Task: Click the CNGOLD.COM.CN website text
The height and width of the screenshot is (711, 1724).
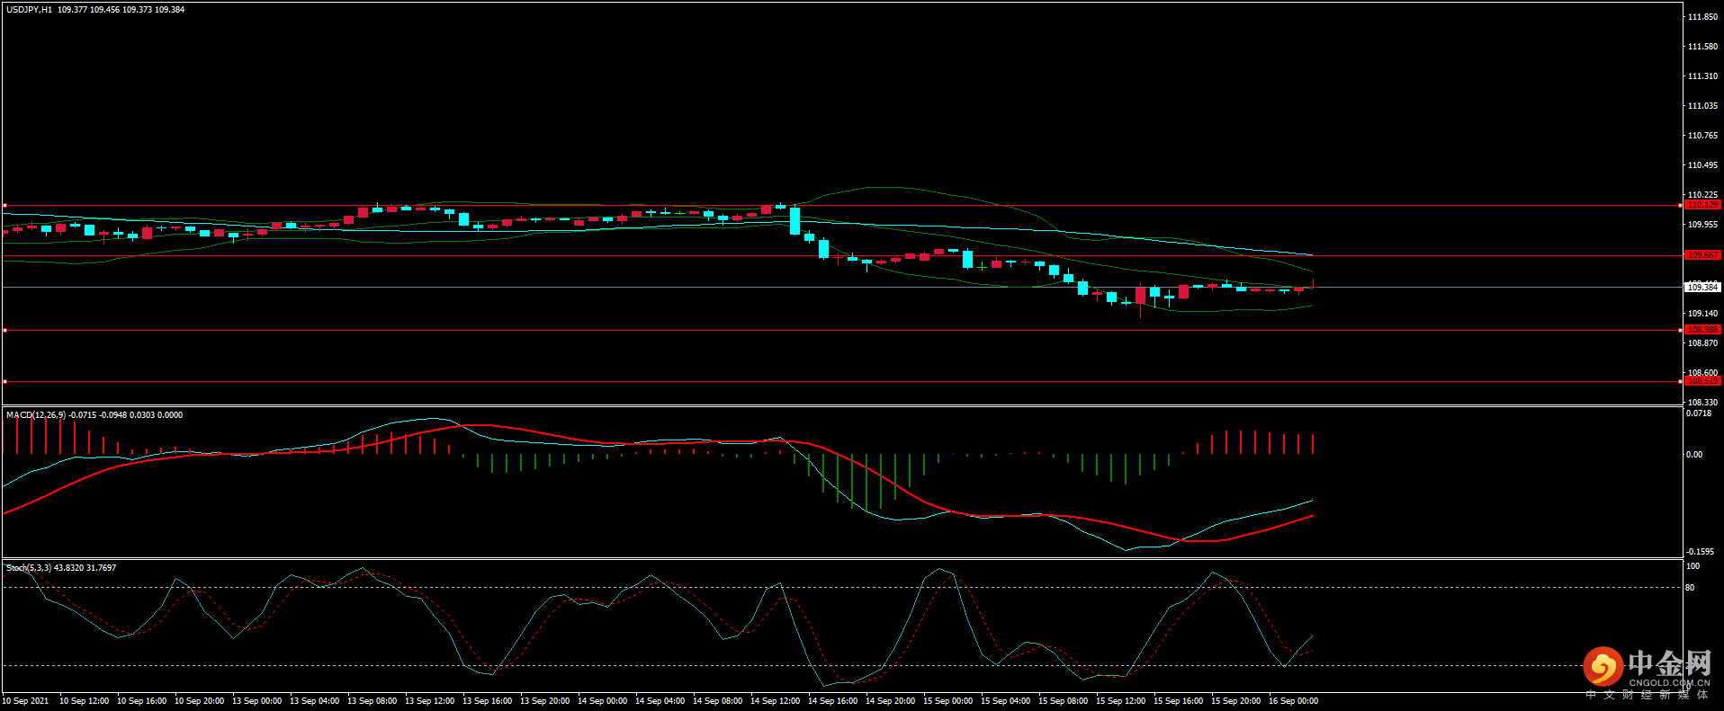Action: pyautogui.click(x=1669, y=683)
